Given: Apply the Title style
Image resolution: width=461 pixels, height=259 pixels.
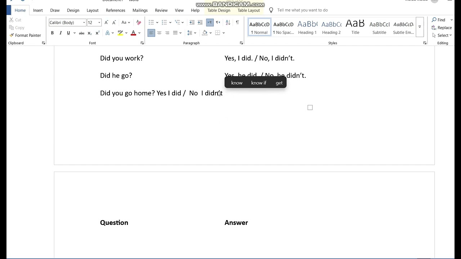Looking at the screenshot, I should pos(355,27).
